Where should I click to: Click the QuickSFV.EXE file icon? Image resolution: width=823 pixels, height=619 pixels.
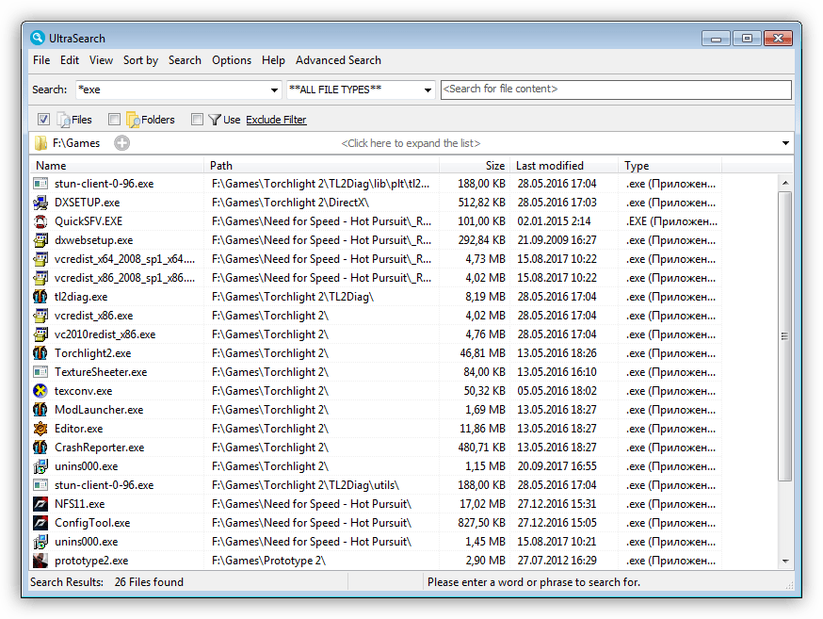(x=40, y=221)
